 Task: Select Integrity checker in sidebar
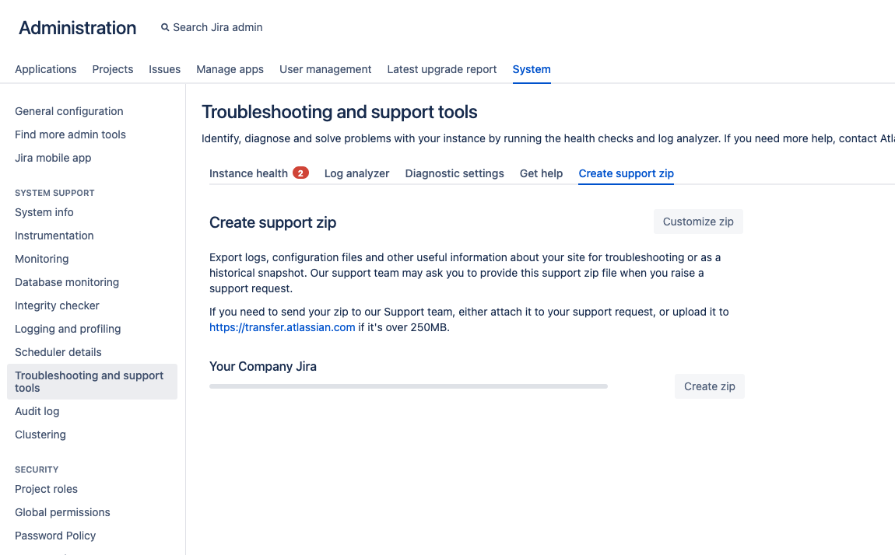click(x=57, y=305)
